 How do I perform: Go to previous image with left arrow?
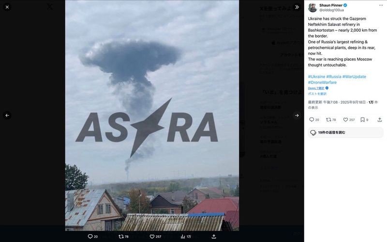(x=7, y=115)
